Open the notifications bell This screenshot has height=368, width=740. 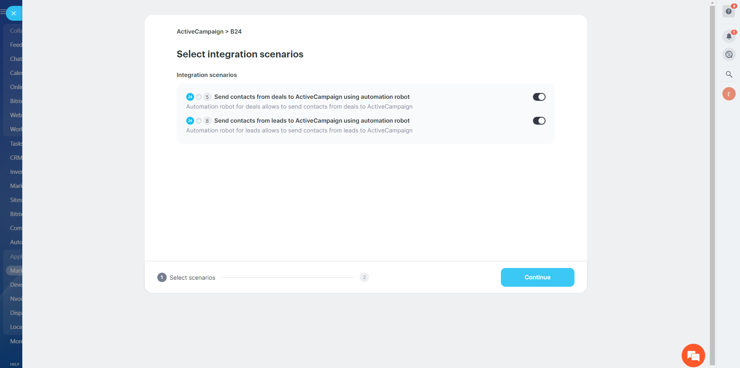click(x=729, y=36)
